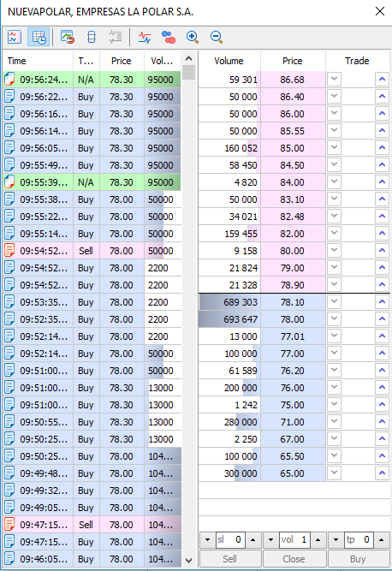Toggle the tick chart display icon

coord(15,37)
